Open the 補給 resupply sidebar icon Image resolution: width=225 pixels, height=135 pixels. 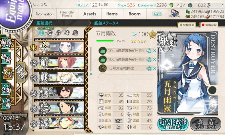point(6,58)
